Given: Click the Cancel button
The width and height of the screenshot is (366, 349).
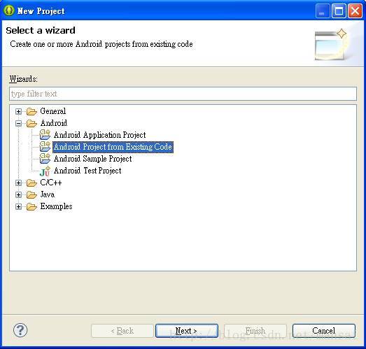Looking at the screenshot, I should pyautogui.click(x=324, y=331).
